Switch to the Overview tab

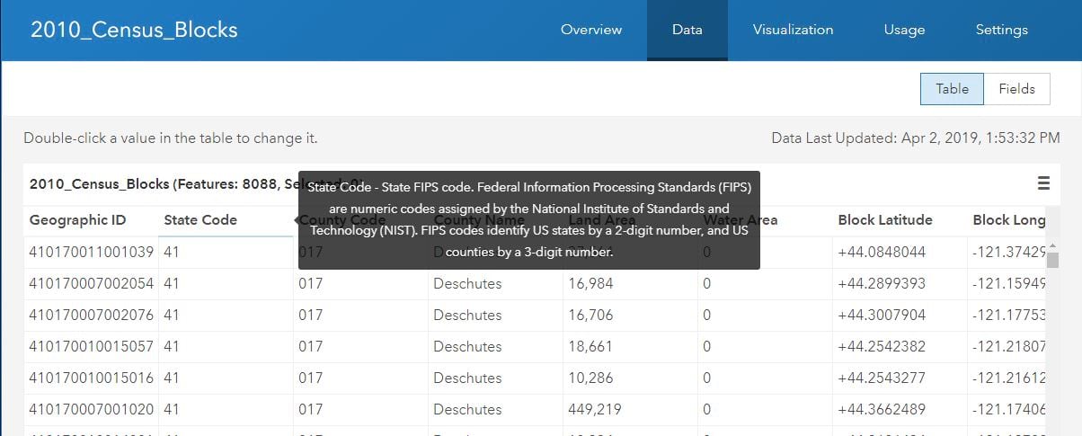tap(591, 30)
